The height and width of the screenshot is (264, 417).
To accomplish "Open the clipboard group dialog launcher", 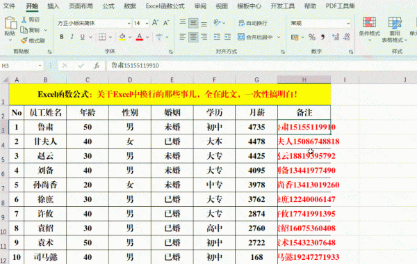I will point(50,52).
